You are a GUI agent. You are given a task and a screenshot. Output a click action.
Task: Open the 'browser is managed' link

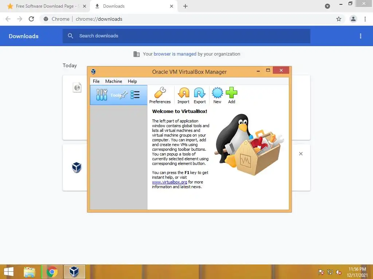175,54
